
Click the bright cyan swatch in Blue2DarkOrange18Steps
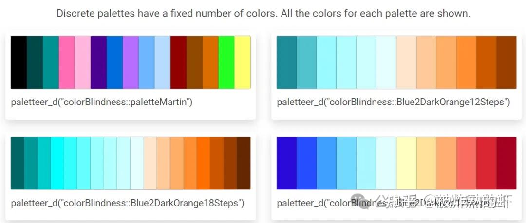pos(57,163)
